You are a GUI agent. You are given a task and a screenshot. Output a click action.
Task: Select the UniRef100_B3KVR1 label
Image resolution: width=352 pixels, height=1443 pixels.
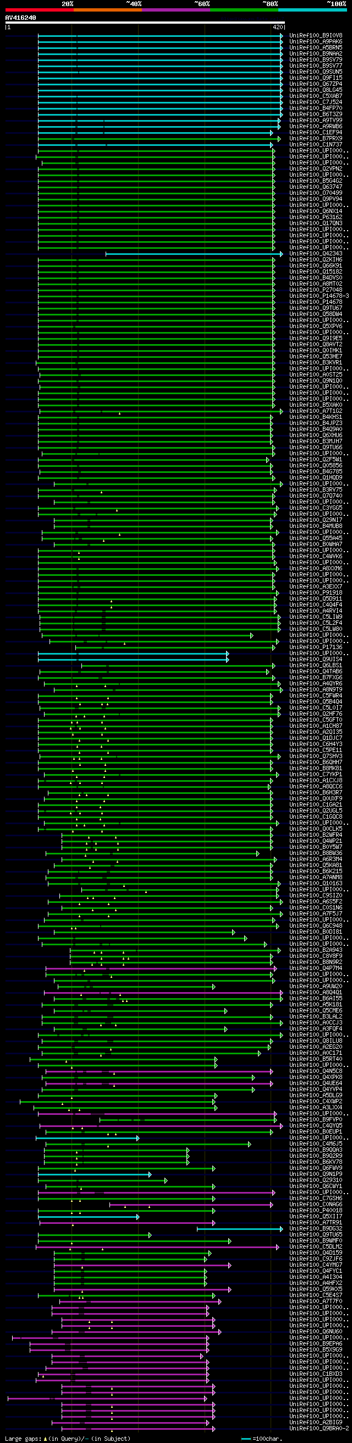pyautogui.click(x=316, y=363)
